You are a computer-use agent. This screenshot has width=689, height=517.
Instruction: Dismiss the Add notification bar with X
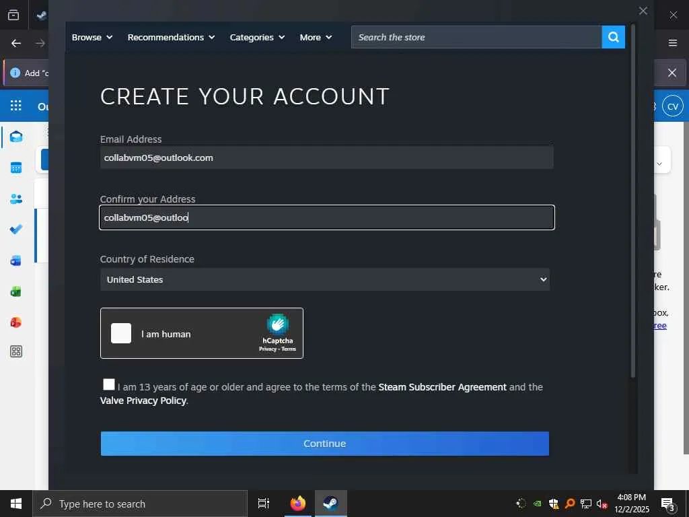(x=672, y=73)
